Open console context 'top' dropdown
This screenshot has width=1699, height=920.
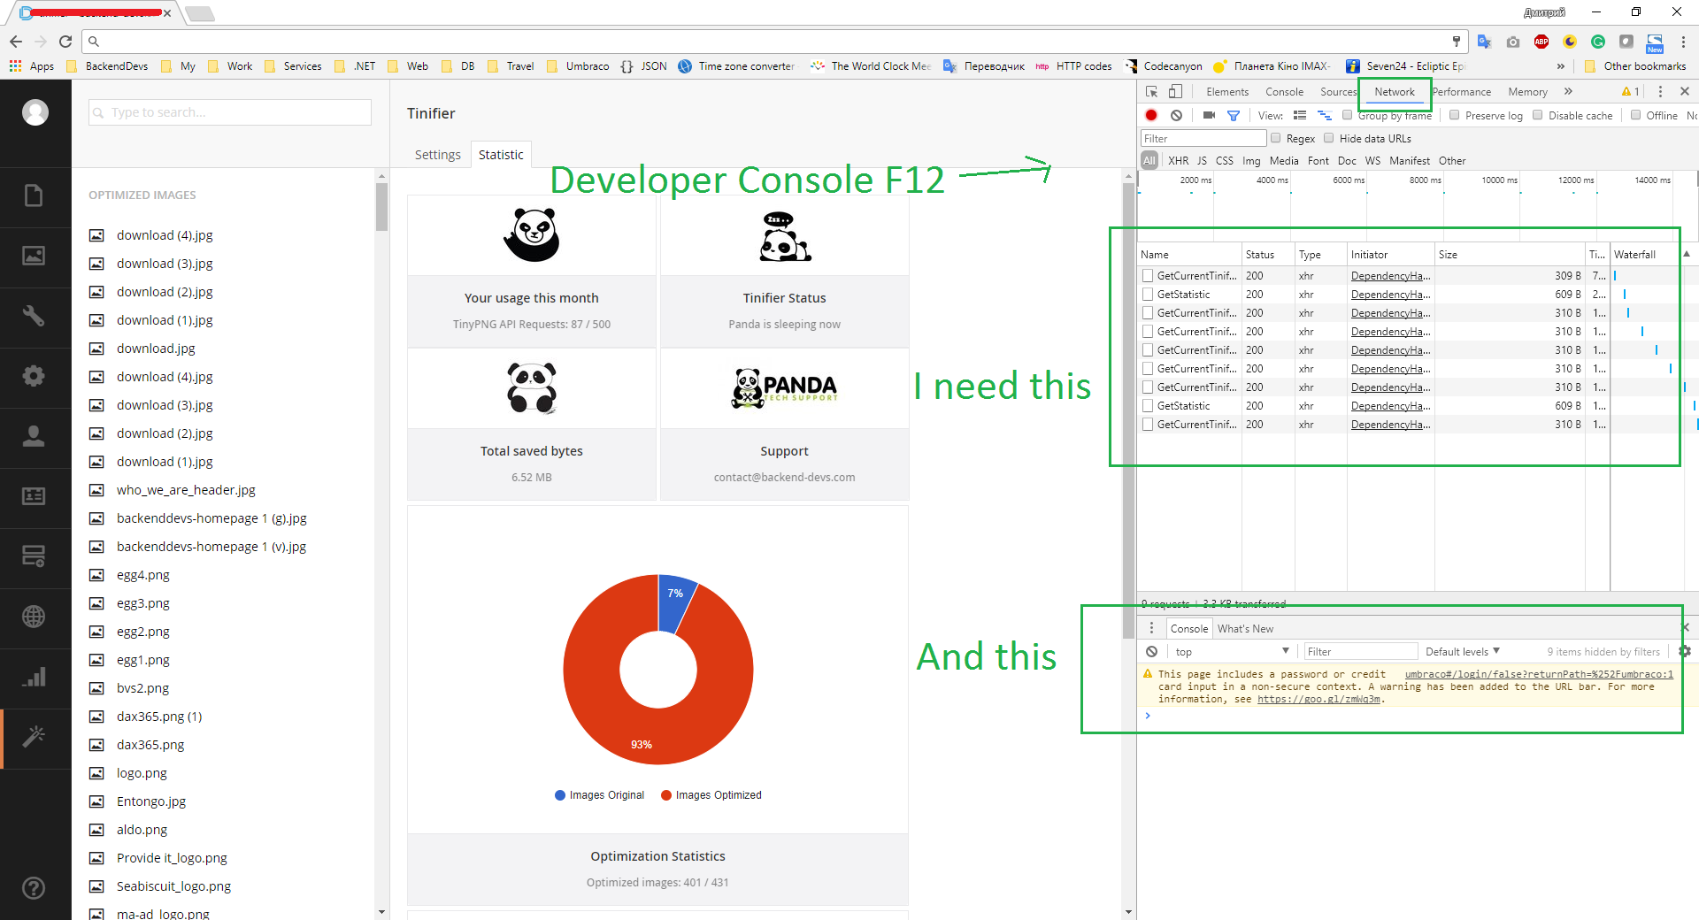coord(1232,652)
